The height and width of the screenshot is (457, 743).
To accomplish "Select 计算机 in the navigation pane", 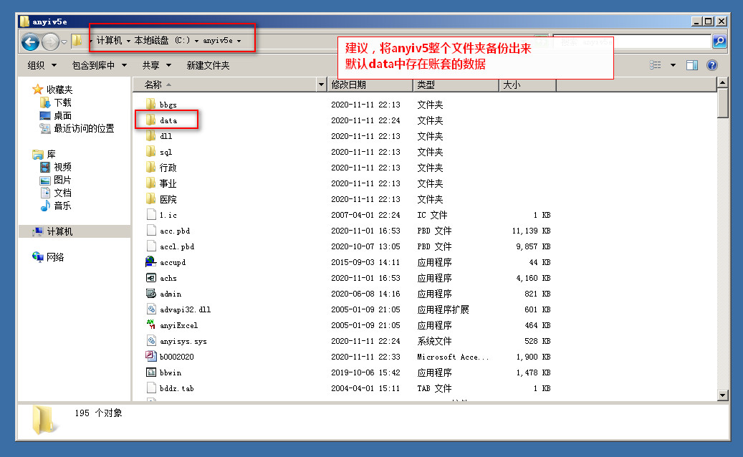I will click(x=59, y=231).
